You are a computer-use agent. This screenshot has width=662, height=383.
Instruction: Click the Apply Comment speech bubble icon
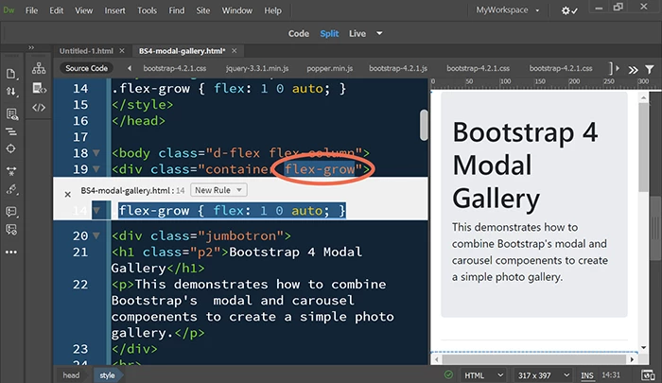pos(11,211)
